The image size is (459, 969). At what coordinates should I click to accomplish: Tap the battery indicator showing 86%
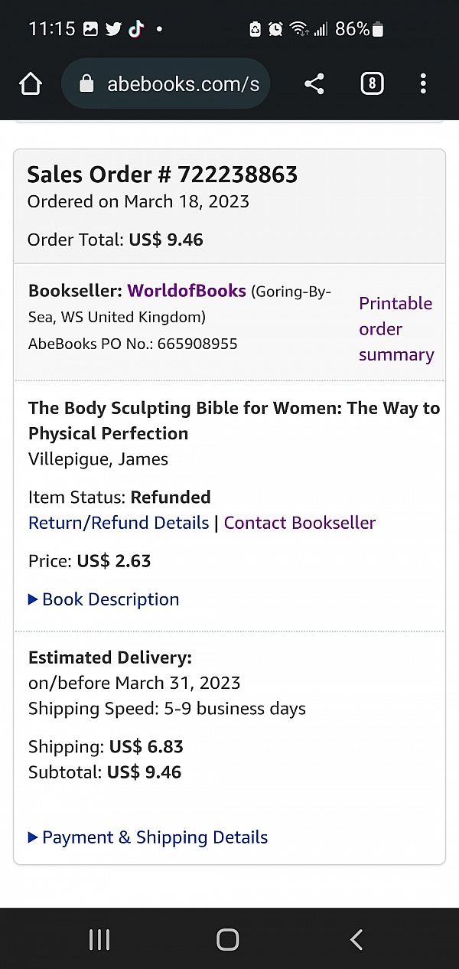point(356,28)
